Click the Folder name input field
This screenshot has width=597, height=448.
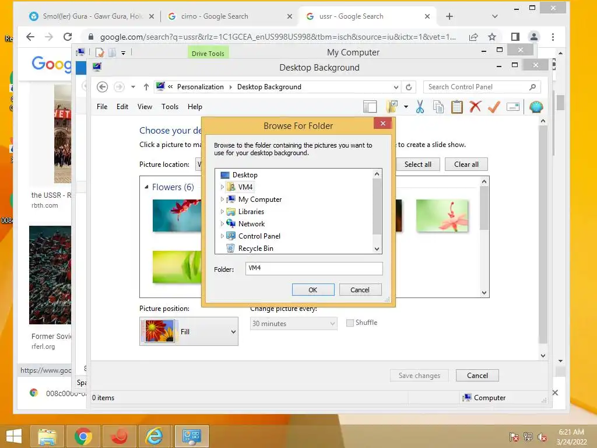[314, 268]
